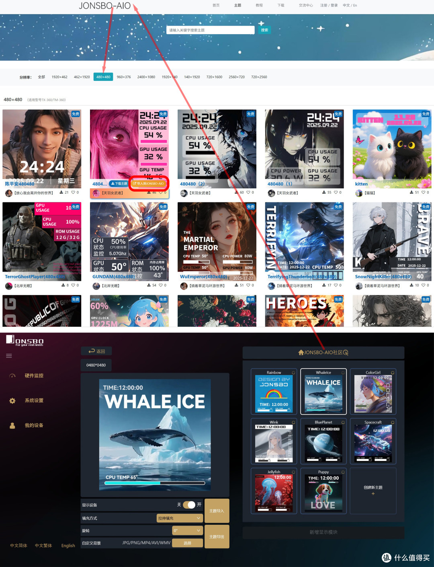Click the JONSBO-AIO社区 community link
The image size is (434, 567).
coord(323,353)
